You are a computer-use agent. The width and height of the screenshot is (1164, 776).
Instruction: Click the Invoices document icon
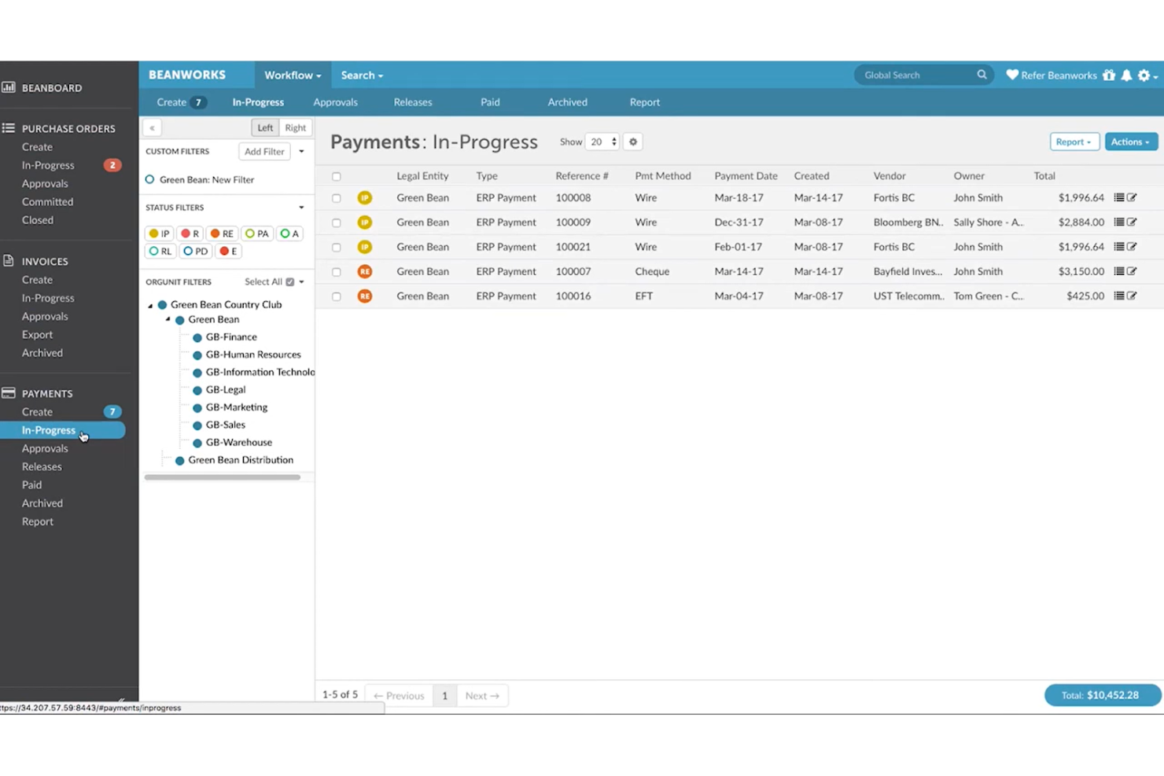click(9, 260)
